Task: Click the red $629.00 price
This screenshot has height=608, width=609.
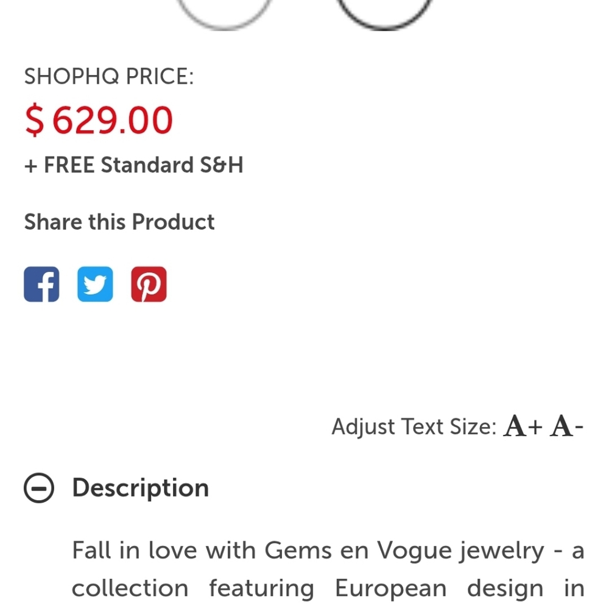Action: pos(99,120)
